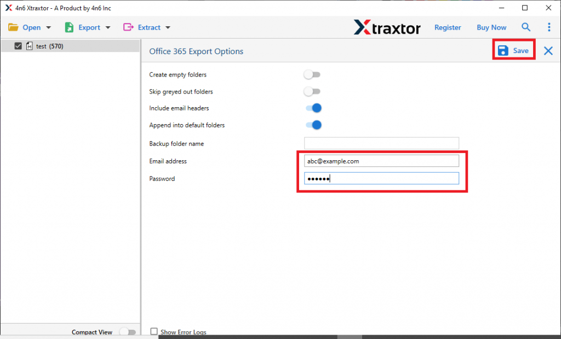This screenshot has height=339, width=561.
Task: Click the Register menu item
Action: 448,27
